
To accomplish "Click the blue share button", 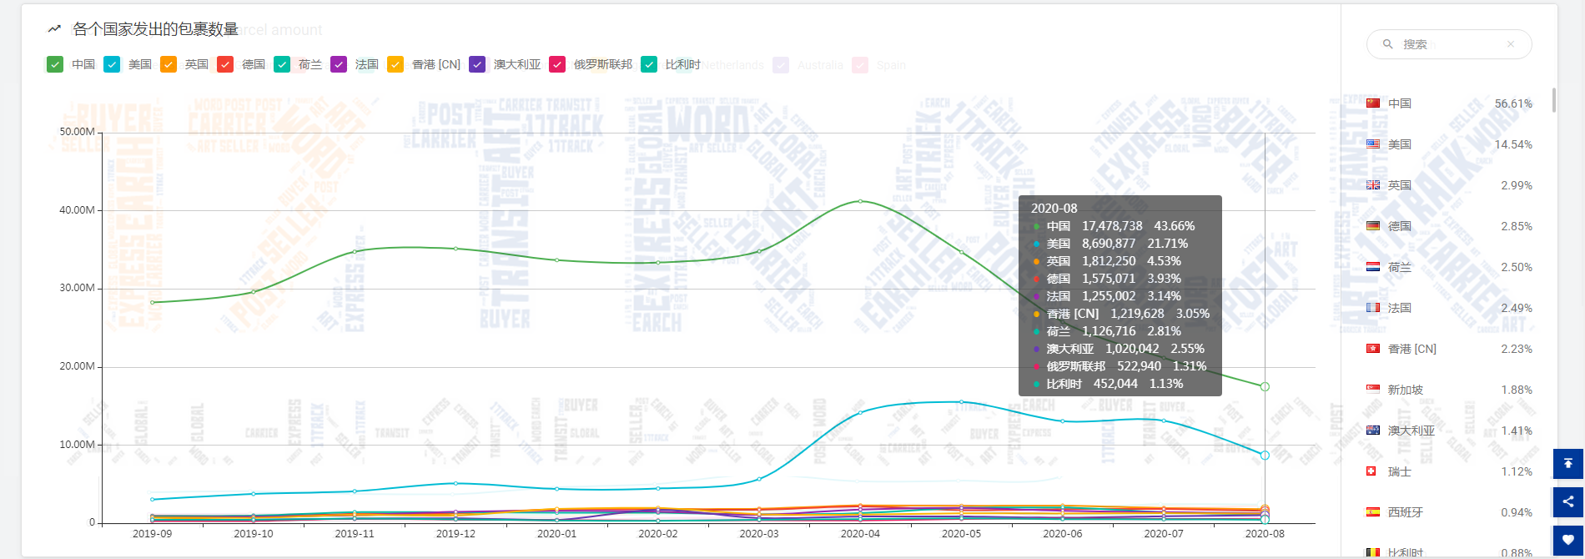I will pos(1568,502).
